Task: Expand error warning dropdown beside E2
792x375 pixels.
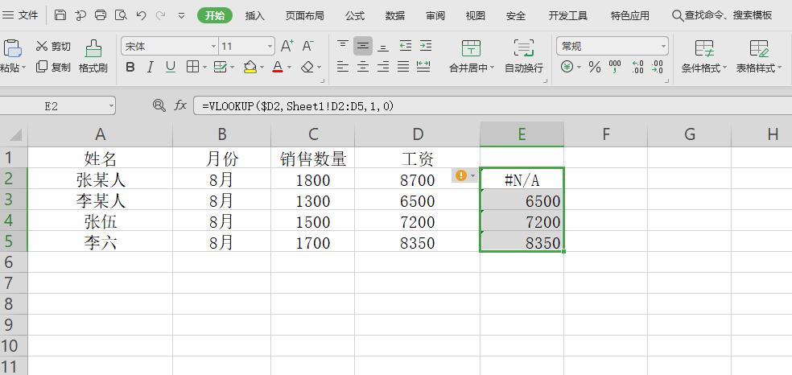Action: click(x=472, y=175)
